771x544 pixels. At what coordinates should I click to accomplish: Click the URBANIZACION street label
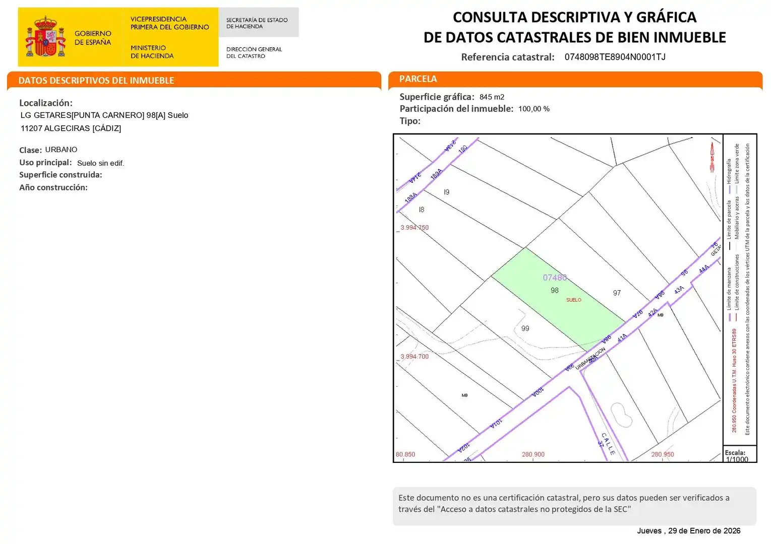[x=590, y=358]
